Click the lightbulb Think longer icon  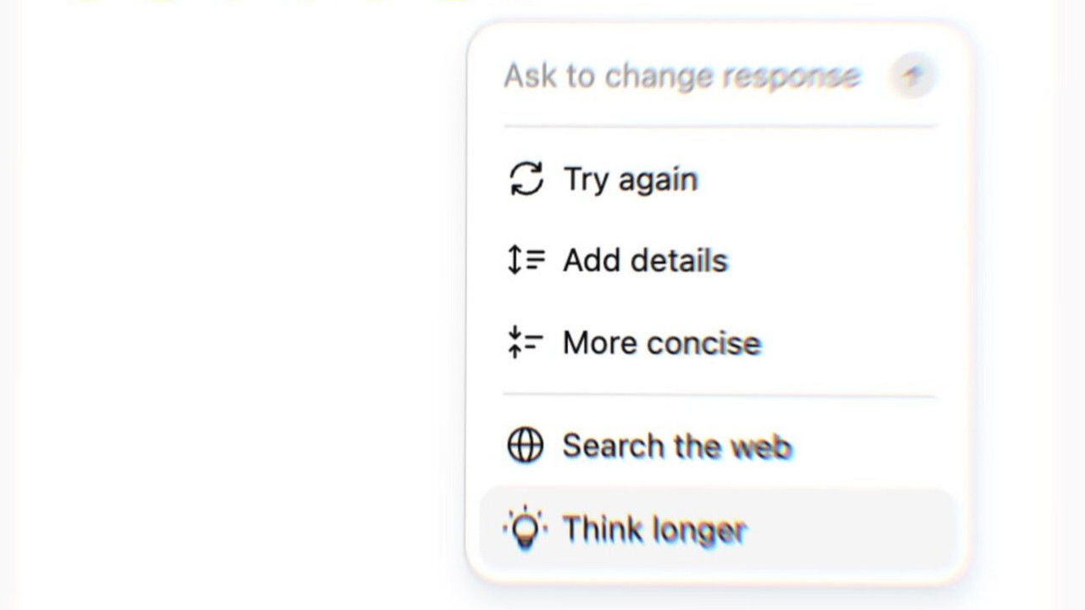(526, 529)
